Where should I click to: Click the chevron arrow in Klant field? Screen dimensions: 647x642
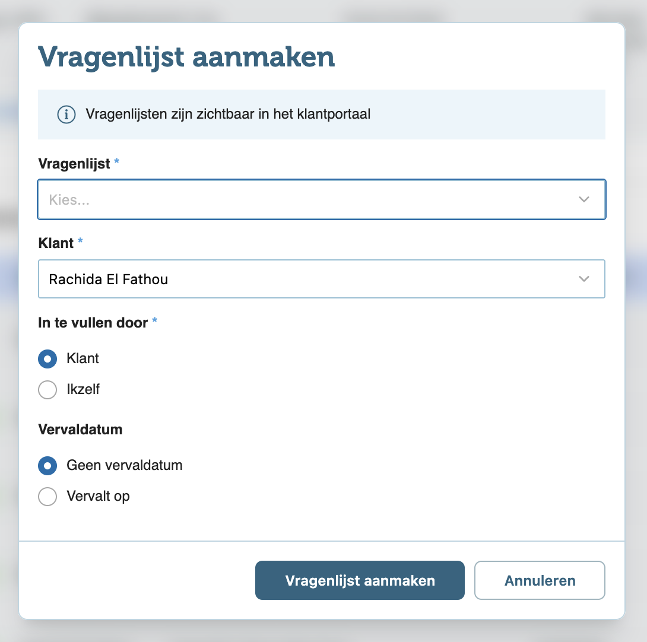[583, 279]
